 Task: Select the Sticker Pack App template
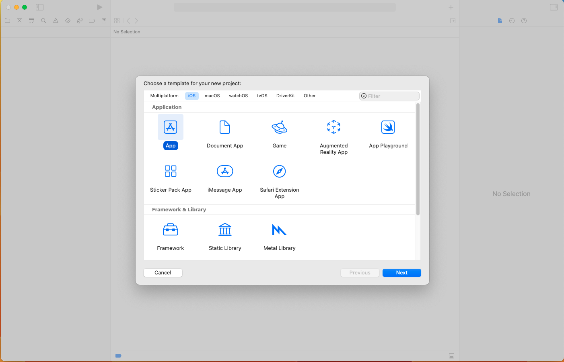[x=171, y=172]
